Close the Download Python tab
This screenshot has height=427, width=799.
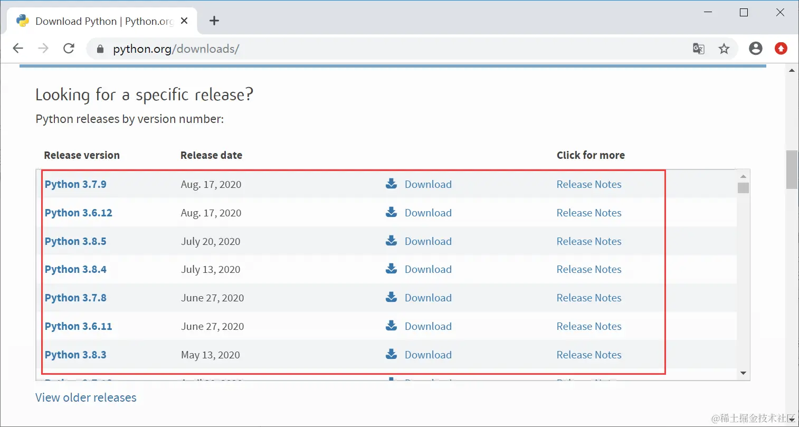184,21
